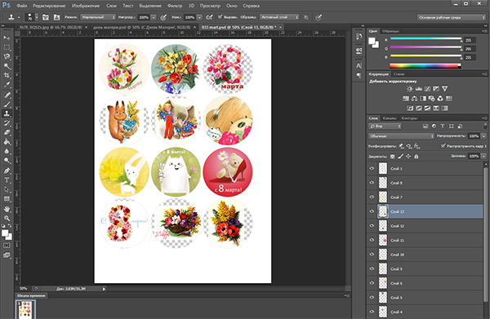490x319 pixels.
Task: Open the Наж. flow percentage arrow
Action: coord(199,17)
